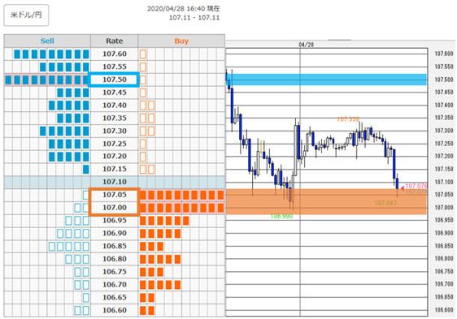Select the 107.40 rate cell
The height and width of the screenshot is (319, 457).
[x=114, y=105]
